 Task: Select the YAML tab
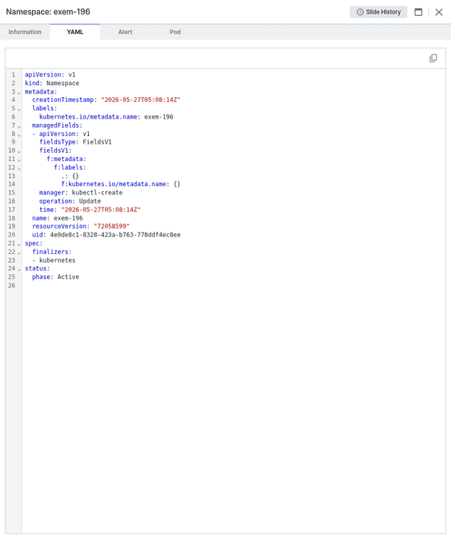tap(75, 32)
